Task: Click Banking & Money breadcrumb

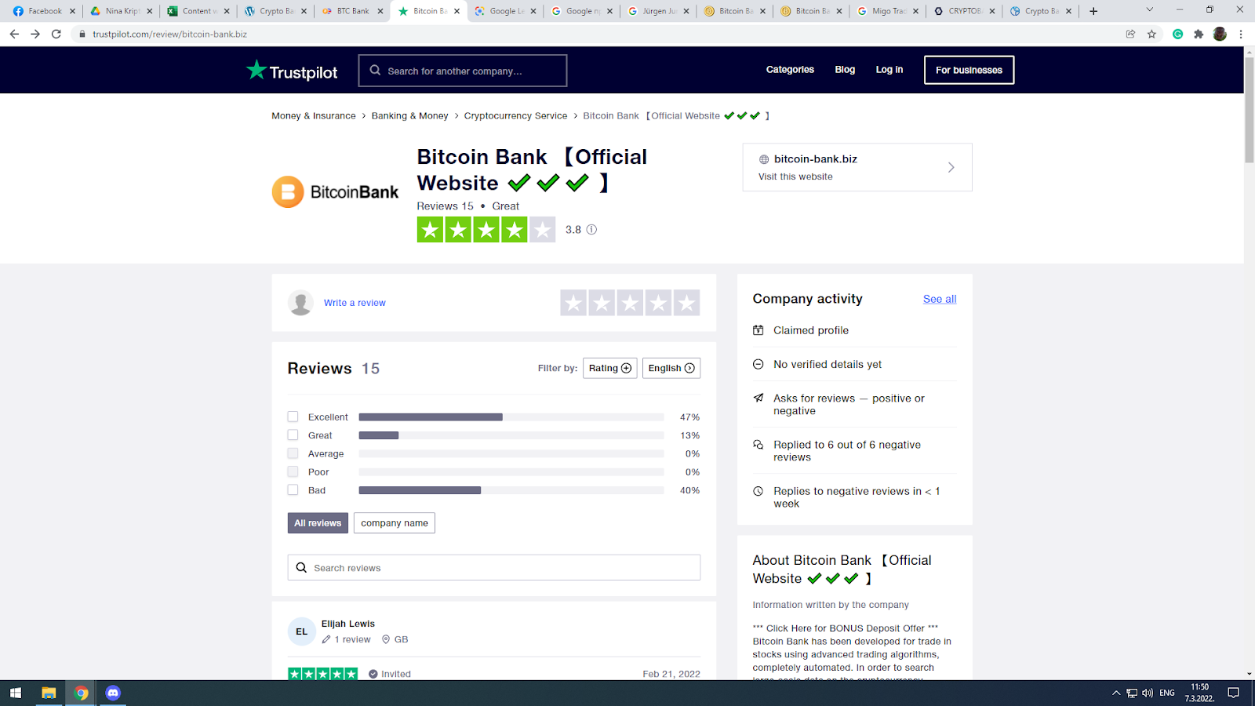Action: coord(410,116)
